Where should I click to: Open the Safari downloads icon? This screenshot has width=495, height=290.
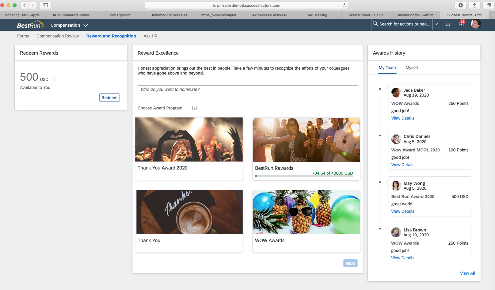coord(460,5)
